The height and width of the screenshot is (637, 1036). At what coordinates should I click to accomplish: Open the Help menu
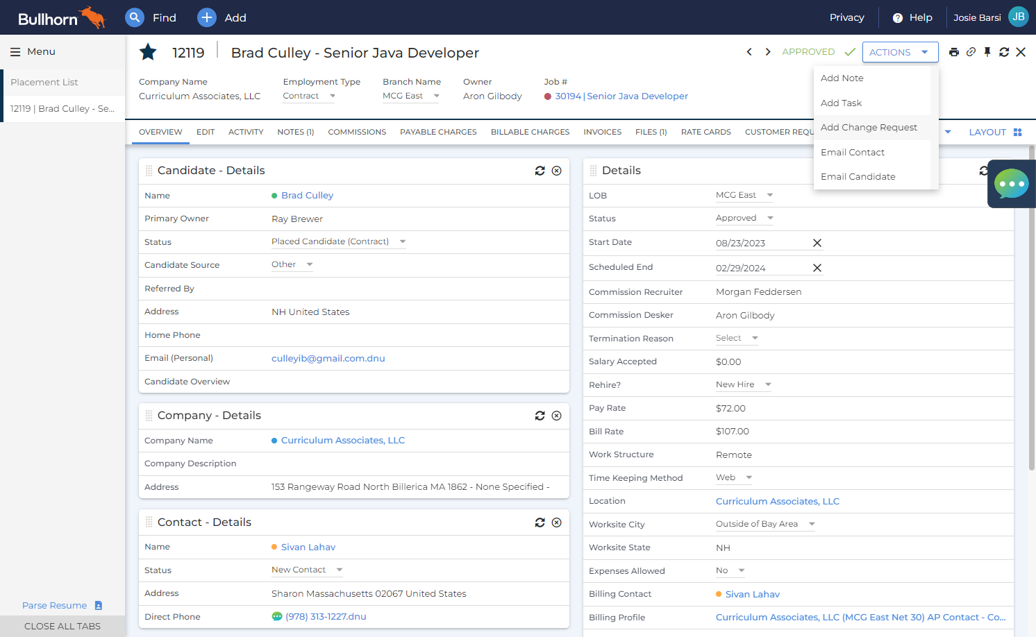[x=912, y=17]
